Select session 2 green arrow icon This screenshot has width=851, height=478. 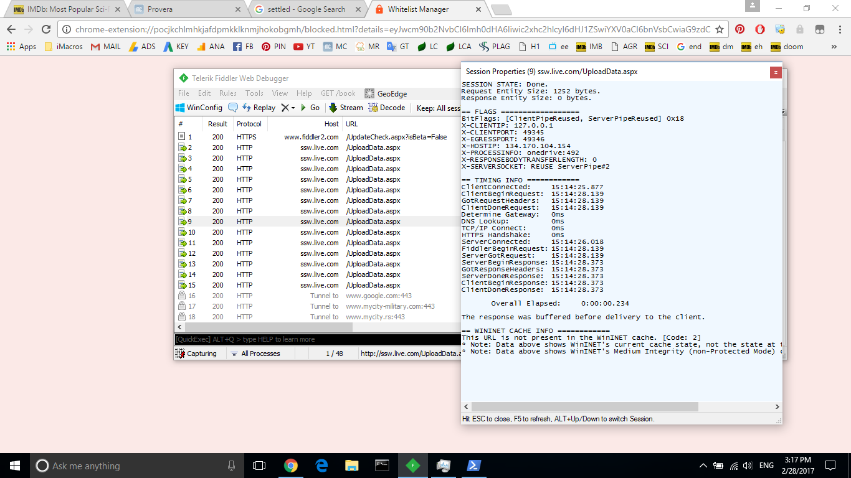pyautogui.click(x=183, y=148)
